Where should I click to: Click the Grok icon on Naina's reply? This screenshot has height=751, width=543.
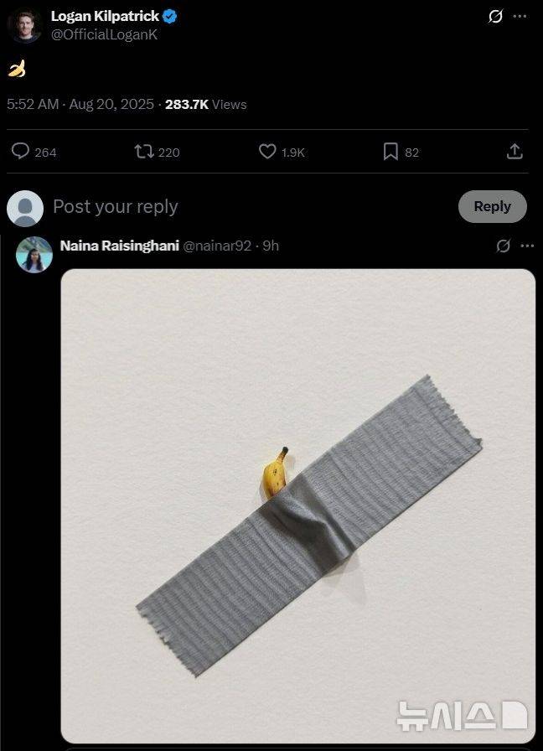(x=503, y=246)
